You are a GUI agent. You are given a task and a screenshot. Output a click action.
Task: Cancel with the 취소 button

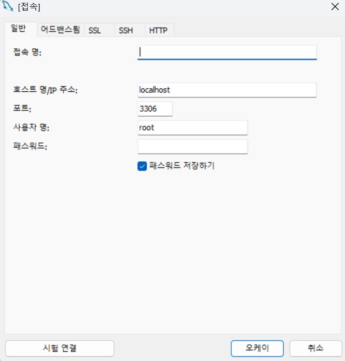316,348
